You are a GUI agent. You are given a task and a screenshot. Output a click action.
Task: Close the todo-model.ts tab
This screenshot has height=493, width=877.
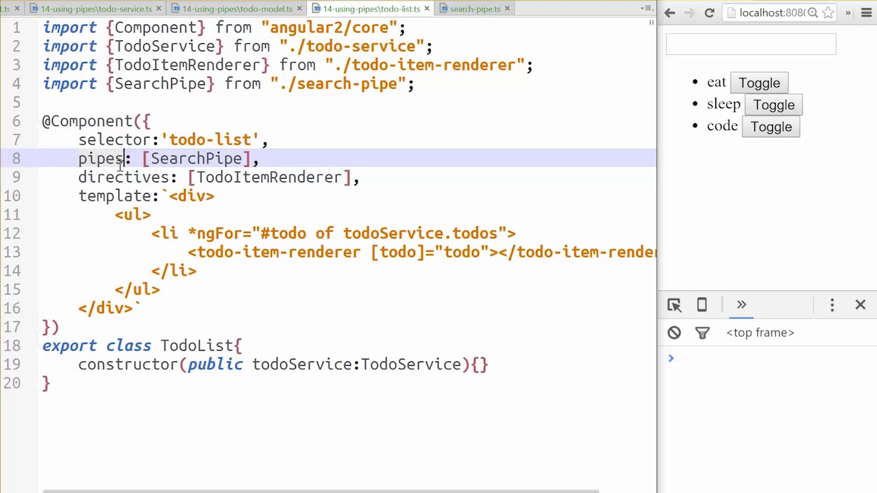[299, 9]
